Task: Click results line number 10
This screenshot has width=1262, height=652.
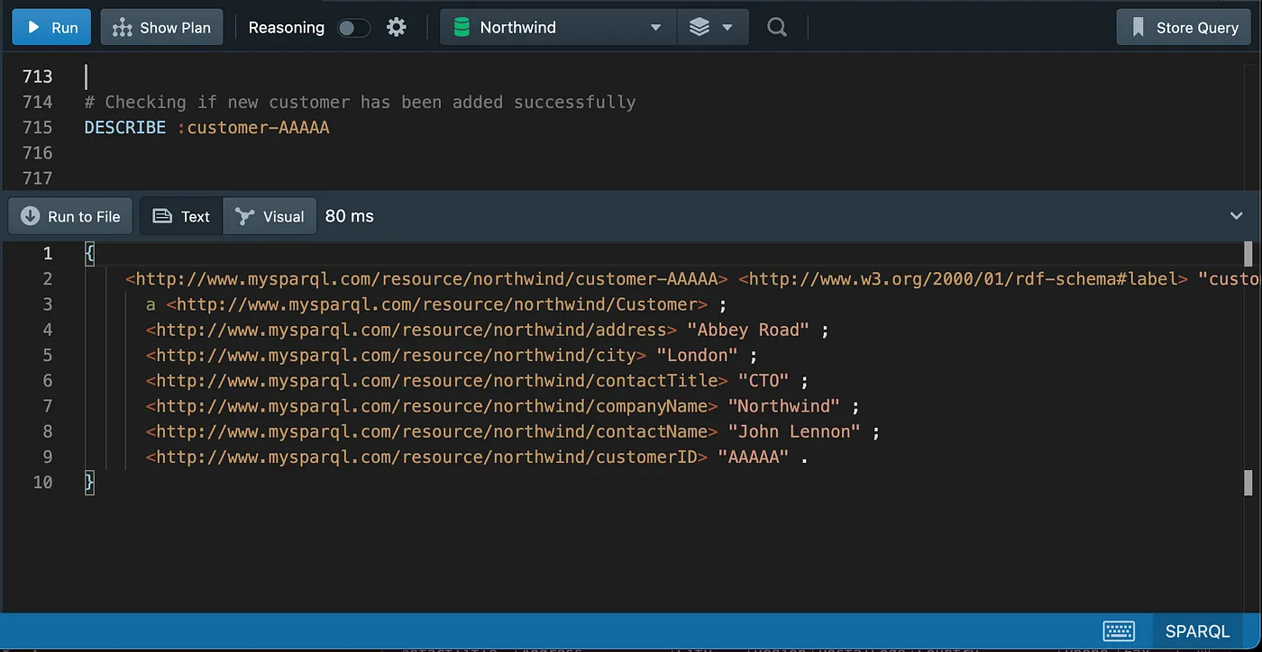Action: click(x=42, y=482)
